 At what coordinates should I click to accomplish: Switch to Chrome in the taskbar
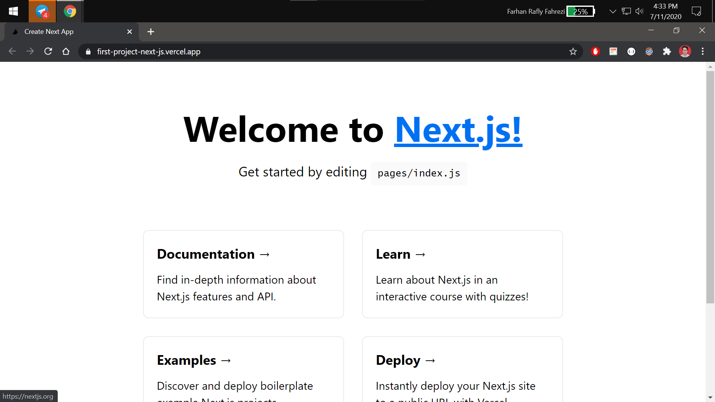pyautogui.click(x=70, y=11)
